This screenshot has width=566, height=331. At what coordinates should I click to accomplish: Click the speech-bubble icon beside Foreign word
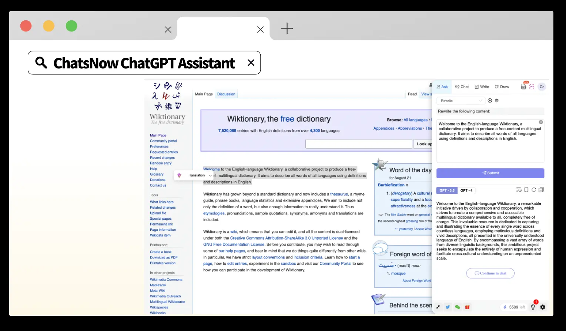pyautogui.click(x=380, y=249)
